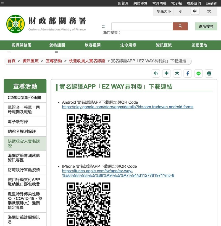The height and width of the screenshot is (226, 221).
Task: Focus the site search text field
Action: (x=142, y=26)
